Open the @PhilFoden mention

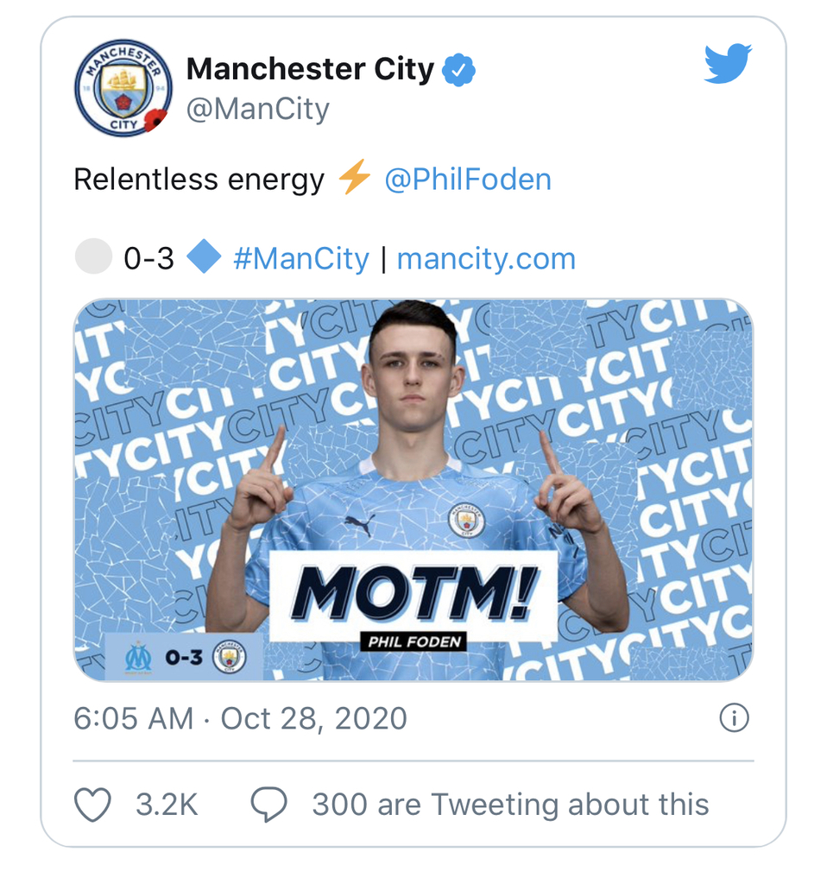468,180
